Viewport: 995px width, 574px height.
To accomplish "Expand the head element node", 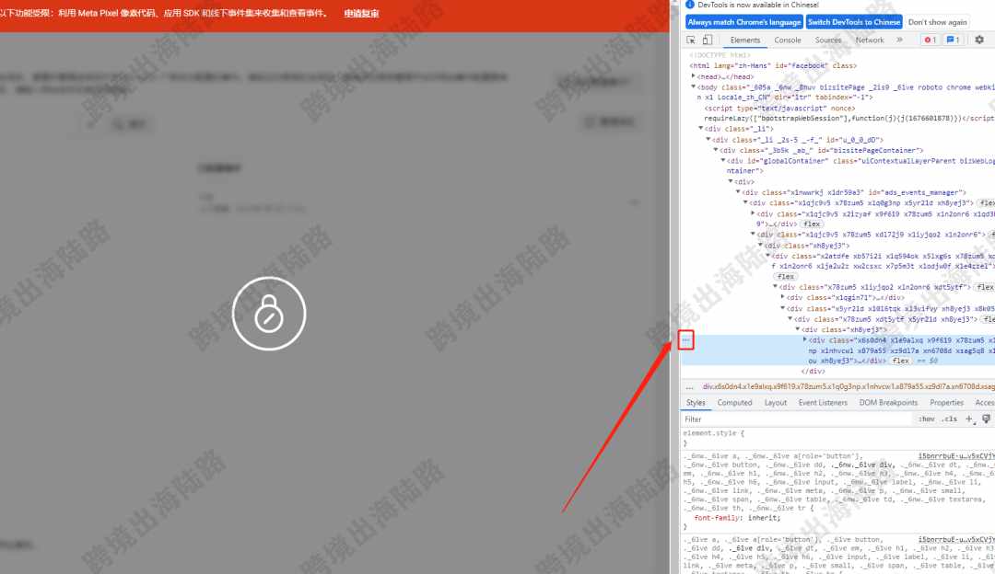I will 694,76.
